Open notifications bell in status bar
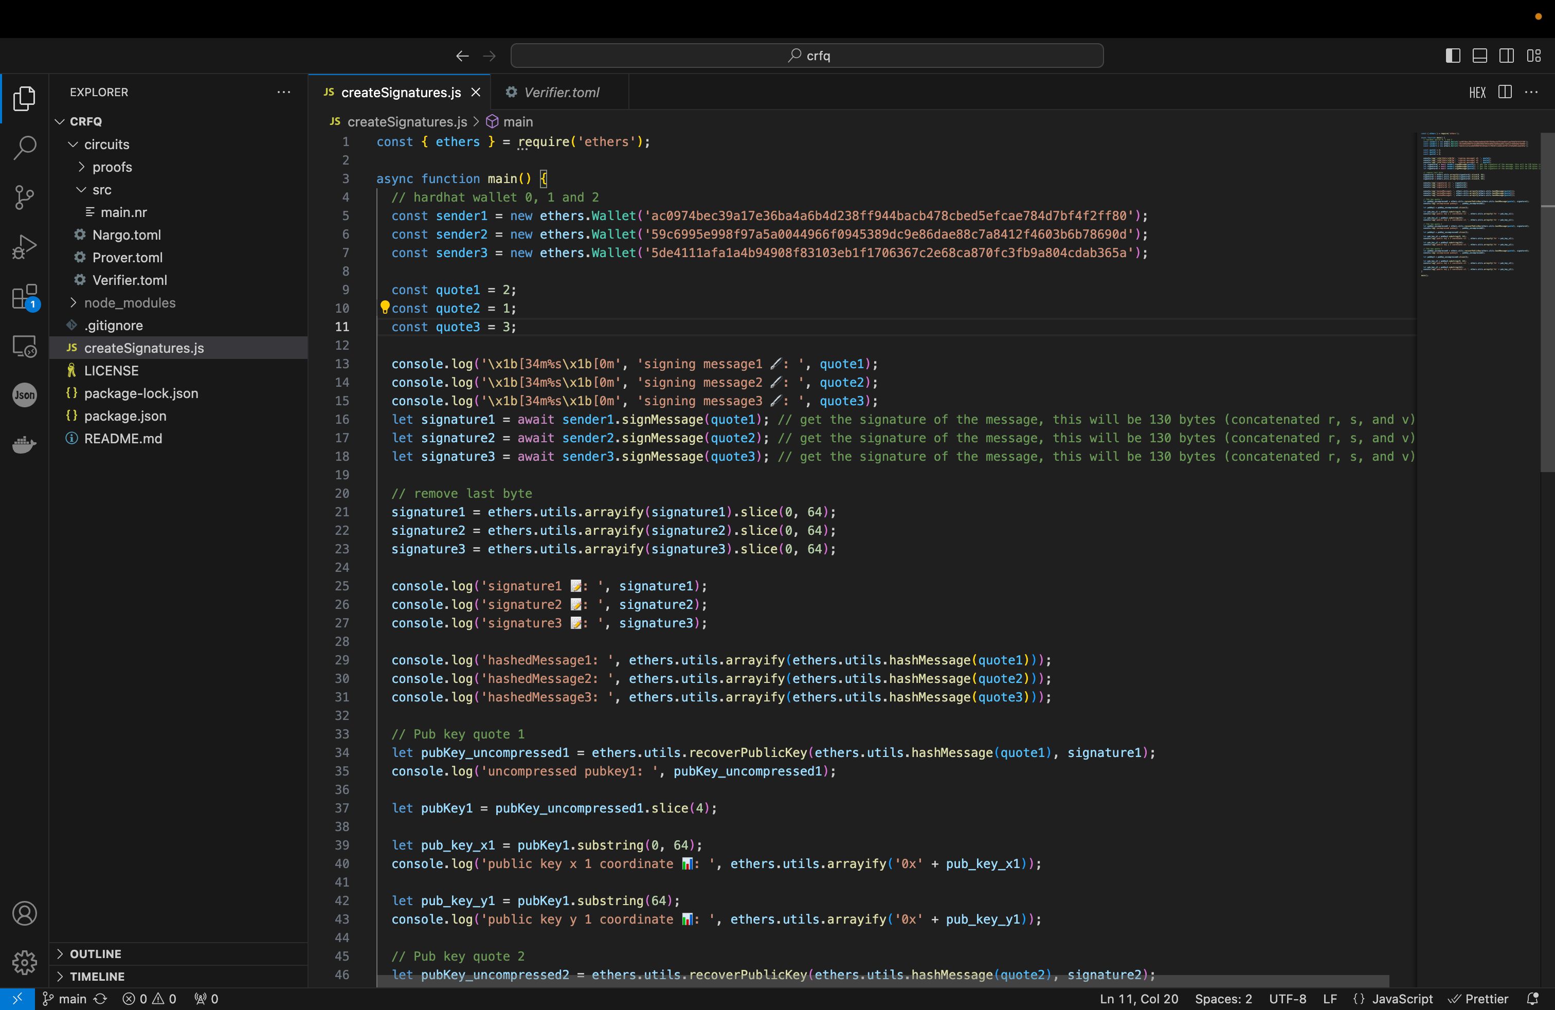 [x=1532, y=999]
